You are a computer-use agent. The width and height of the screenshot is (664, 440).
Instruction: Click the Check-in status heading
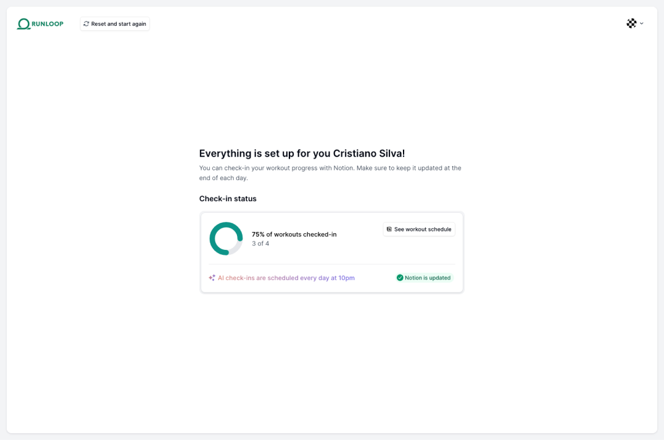tap(228, 199)
